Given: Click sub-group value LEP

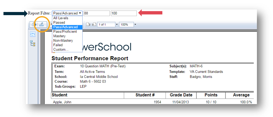Looking at the screenshot, I should [83, 86].
